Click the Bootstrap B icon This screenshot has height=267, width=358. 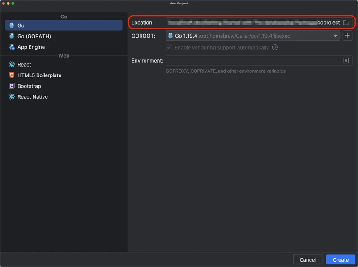[x=12, y=86]
